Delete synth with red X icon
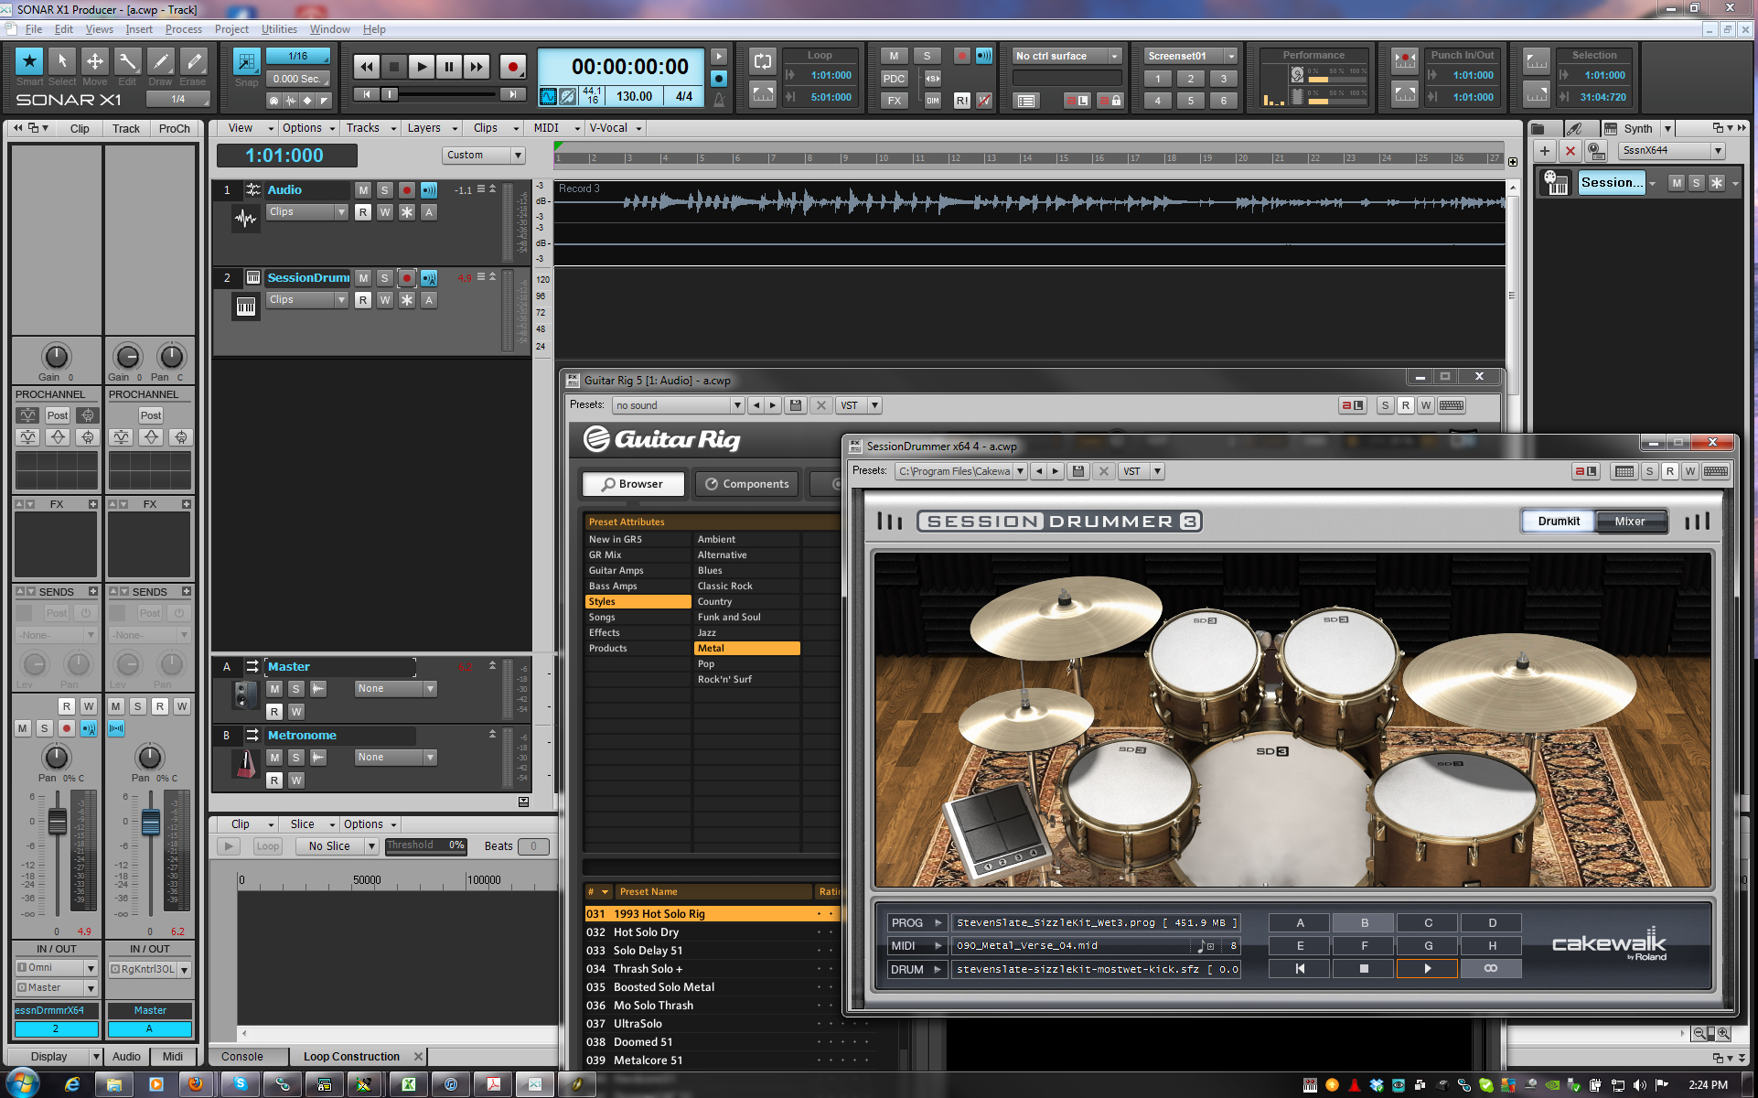Screen dimensions: 1758x1098 [1570, 151]
